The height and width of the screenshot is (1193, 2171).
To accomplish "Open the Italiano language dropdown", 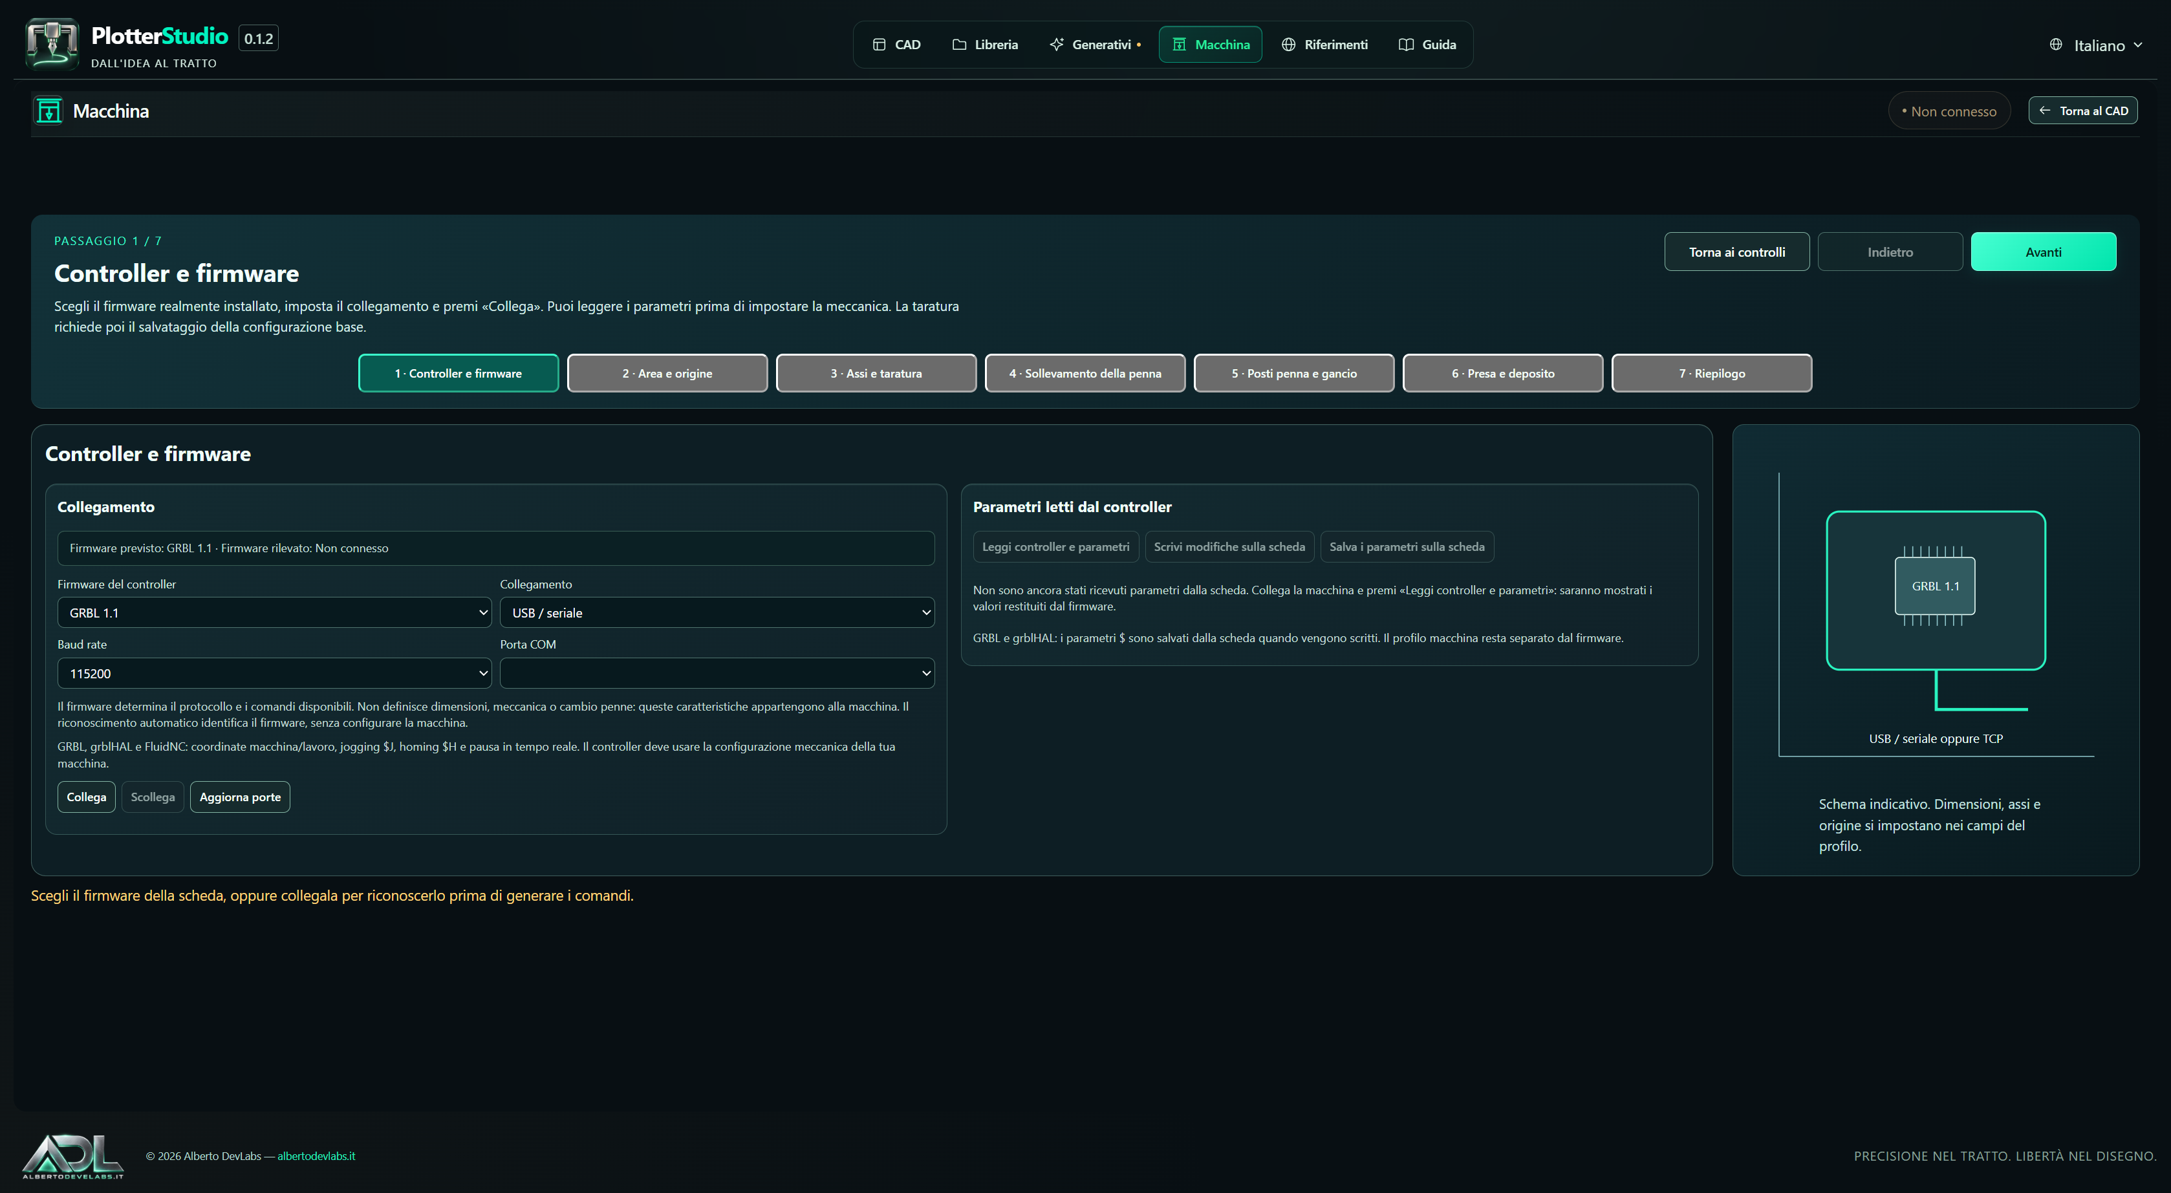I will coord(2097,45).
